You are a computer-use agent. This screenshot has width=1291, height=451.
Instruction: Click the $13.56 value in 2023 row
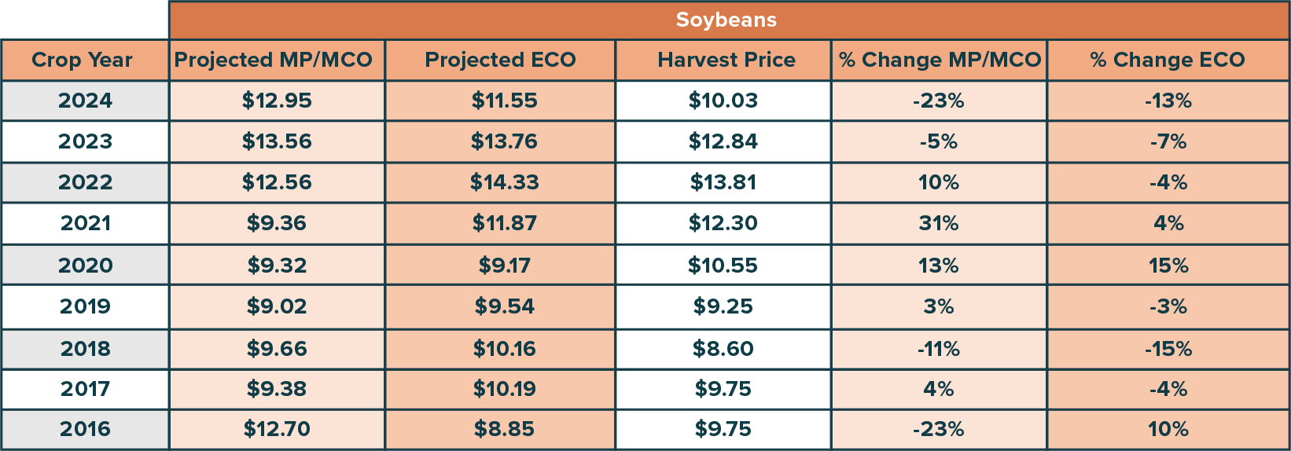[277, 142]
